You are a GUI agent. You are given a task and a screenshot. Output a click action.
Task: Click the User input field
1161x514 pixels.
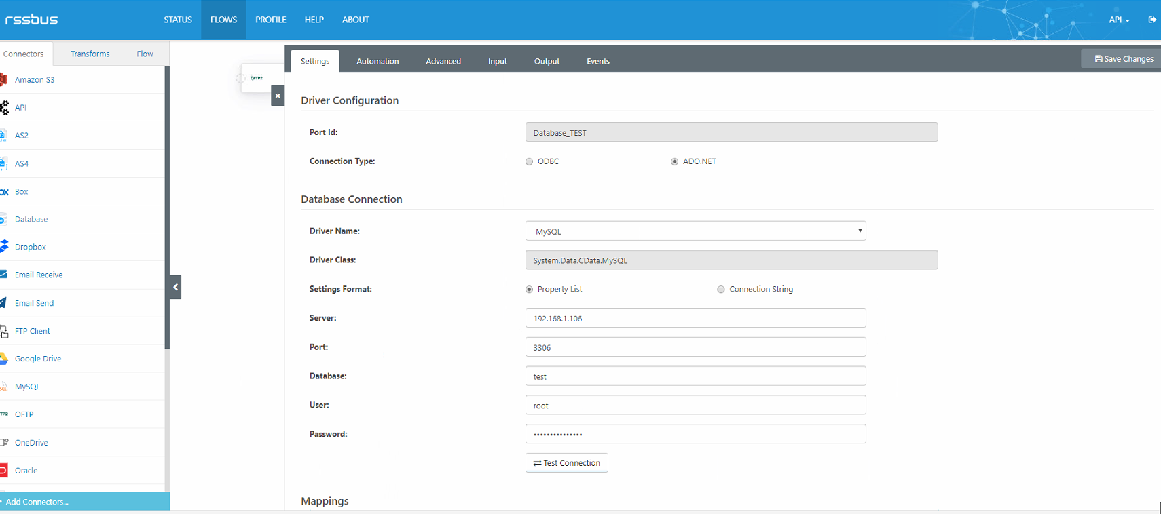[695, 405]
